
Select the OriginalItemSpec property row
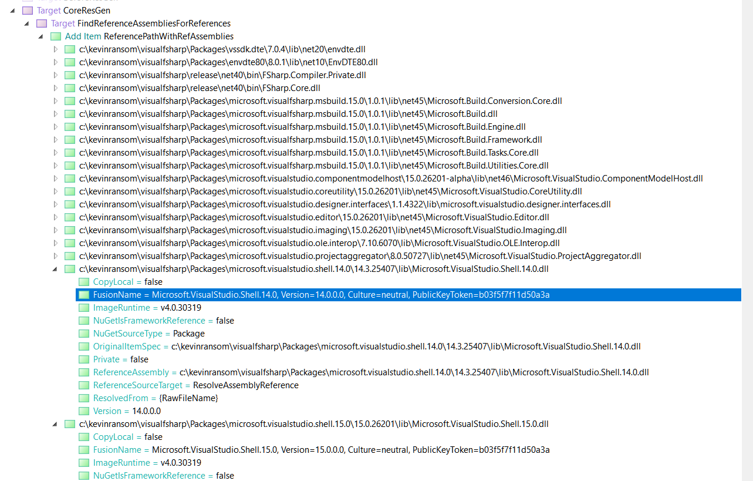(x=367, y=347)
